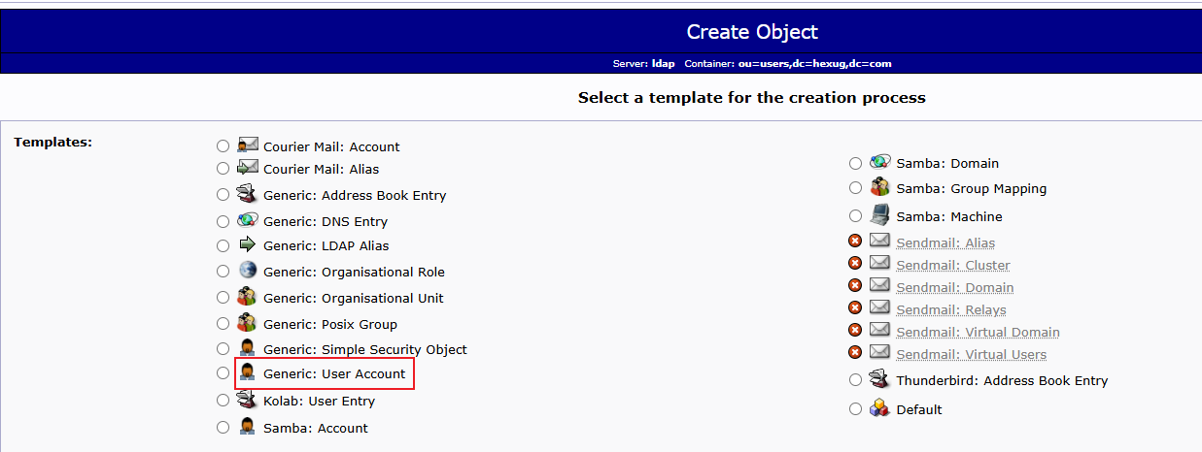The width and height of the screenshot is (1202, 452).
Task: Choose the Generic: Posix Group radio button
Action: (x=223, y=324)
